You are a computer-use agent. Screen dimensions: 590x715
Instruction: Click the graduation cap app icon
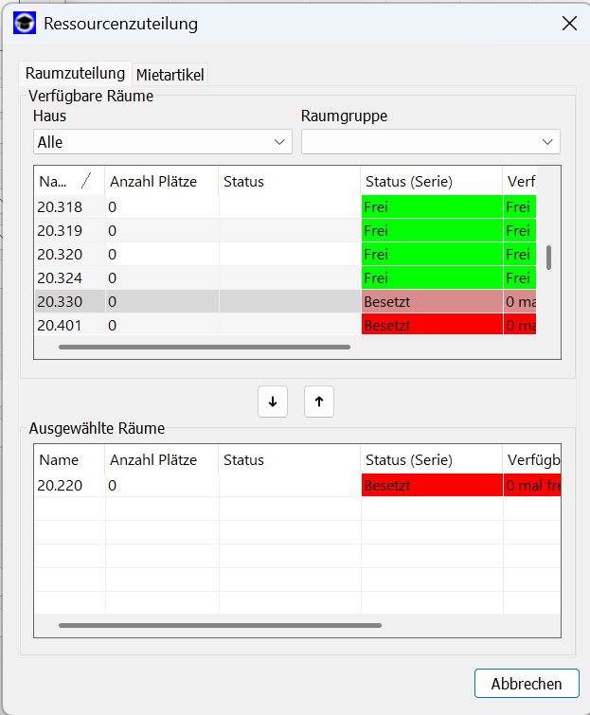tap(26, 24)
